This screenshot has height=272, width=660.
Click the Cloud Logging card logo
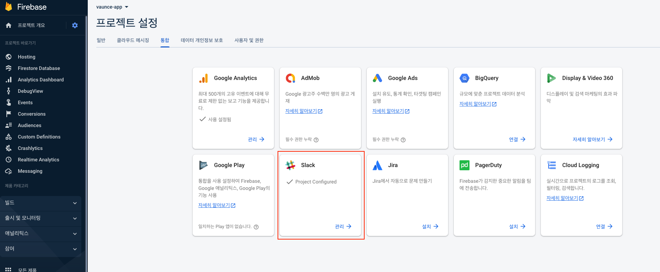tap(552, 165)
